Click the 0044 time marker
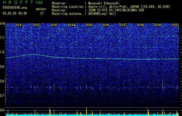The width and height of the screenshot is (182, 116). pos(71,25)
